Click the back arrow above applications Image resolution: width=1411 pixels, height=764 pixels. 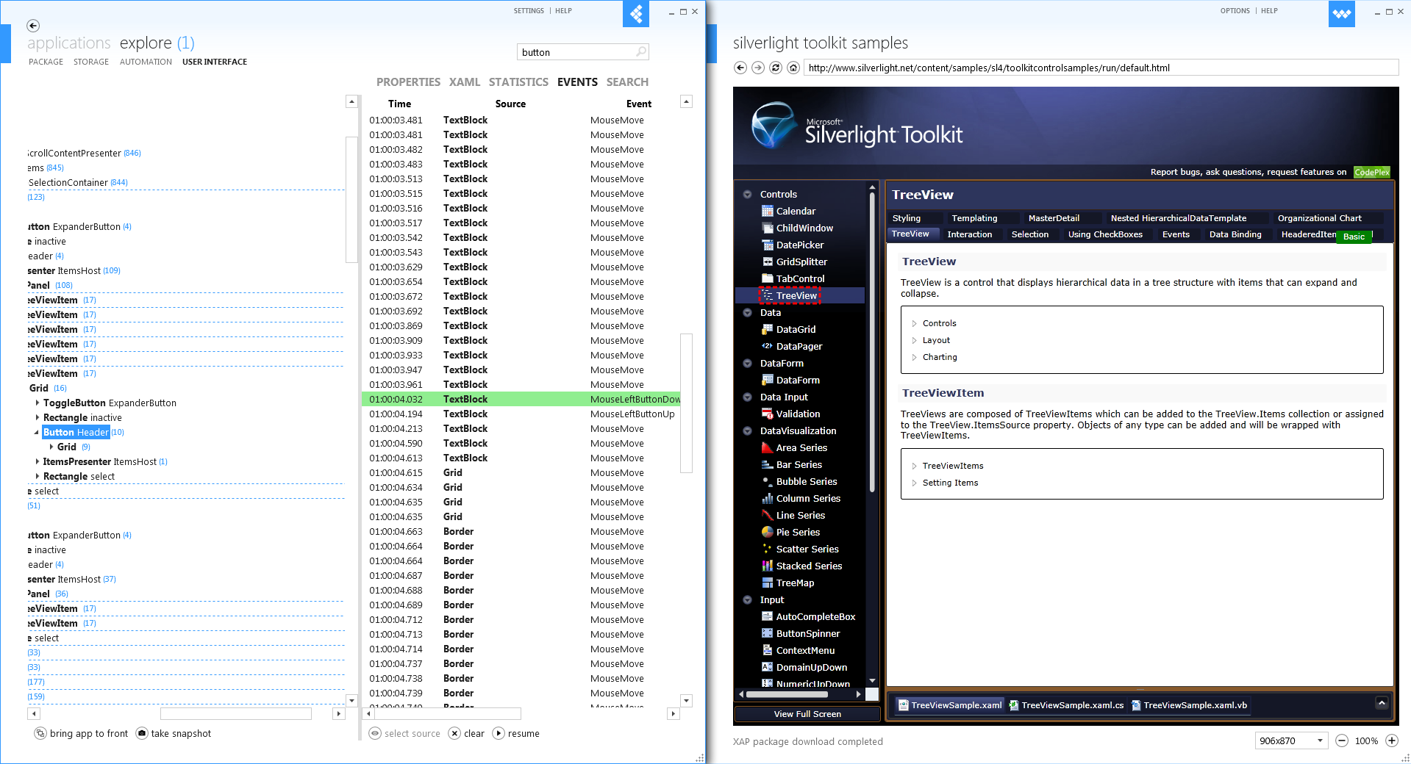click(x=33, y=26)
